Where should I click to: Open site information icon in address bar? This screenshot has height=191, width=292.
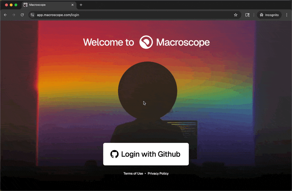(32, 15)
